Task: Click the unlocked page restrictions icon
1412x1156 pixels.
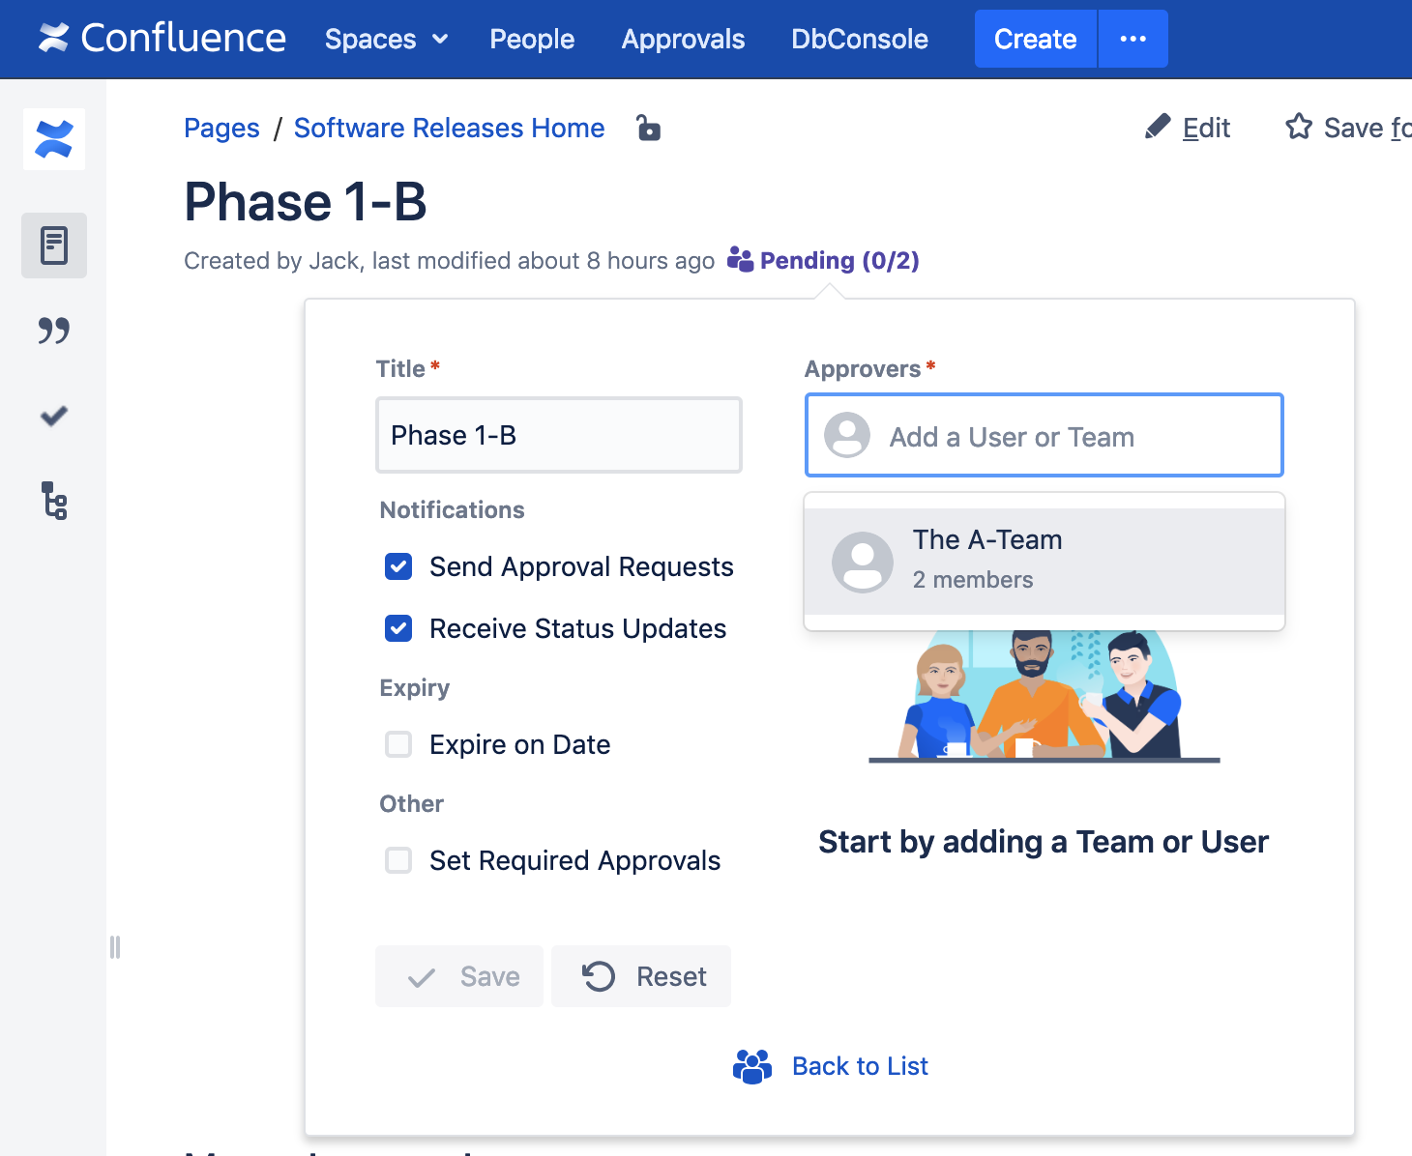Action: tap(648, 128)
